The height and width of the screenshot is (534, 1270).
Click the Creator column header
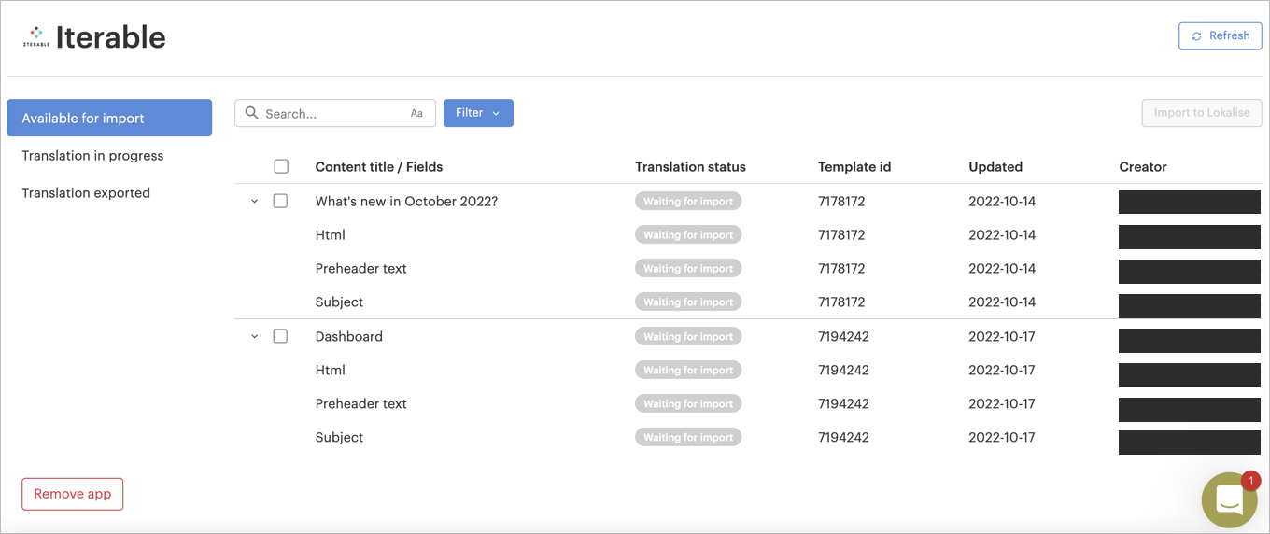click(1143, 167)
